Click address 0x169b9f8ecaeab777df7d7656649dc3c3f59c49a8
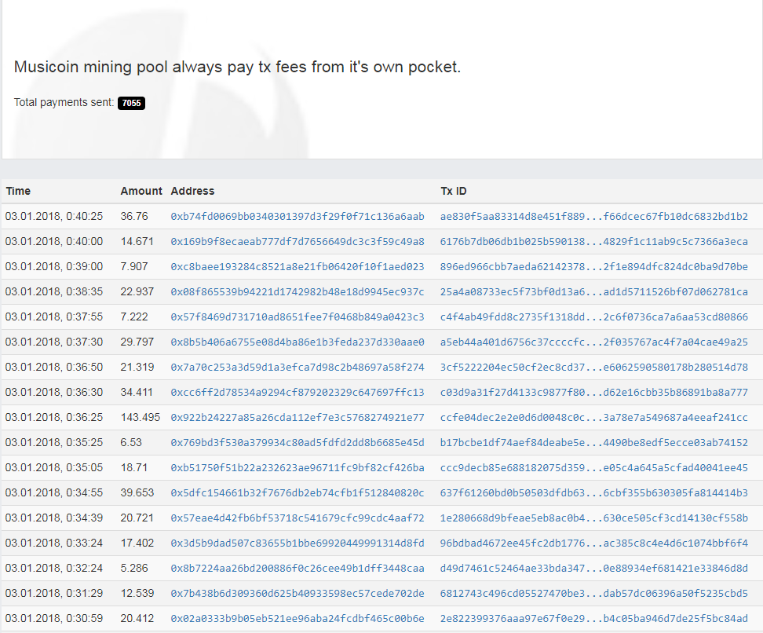This screenshot has width=763, height=633. coord(297,241)
